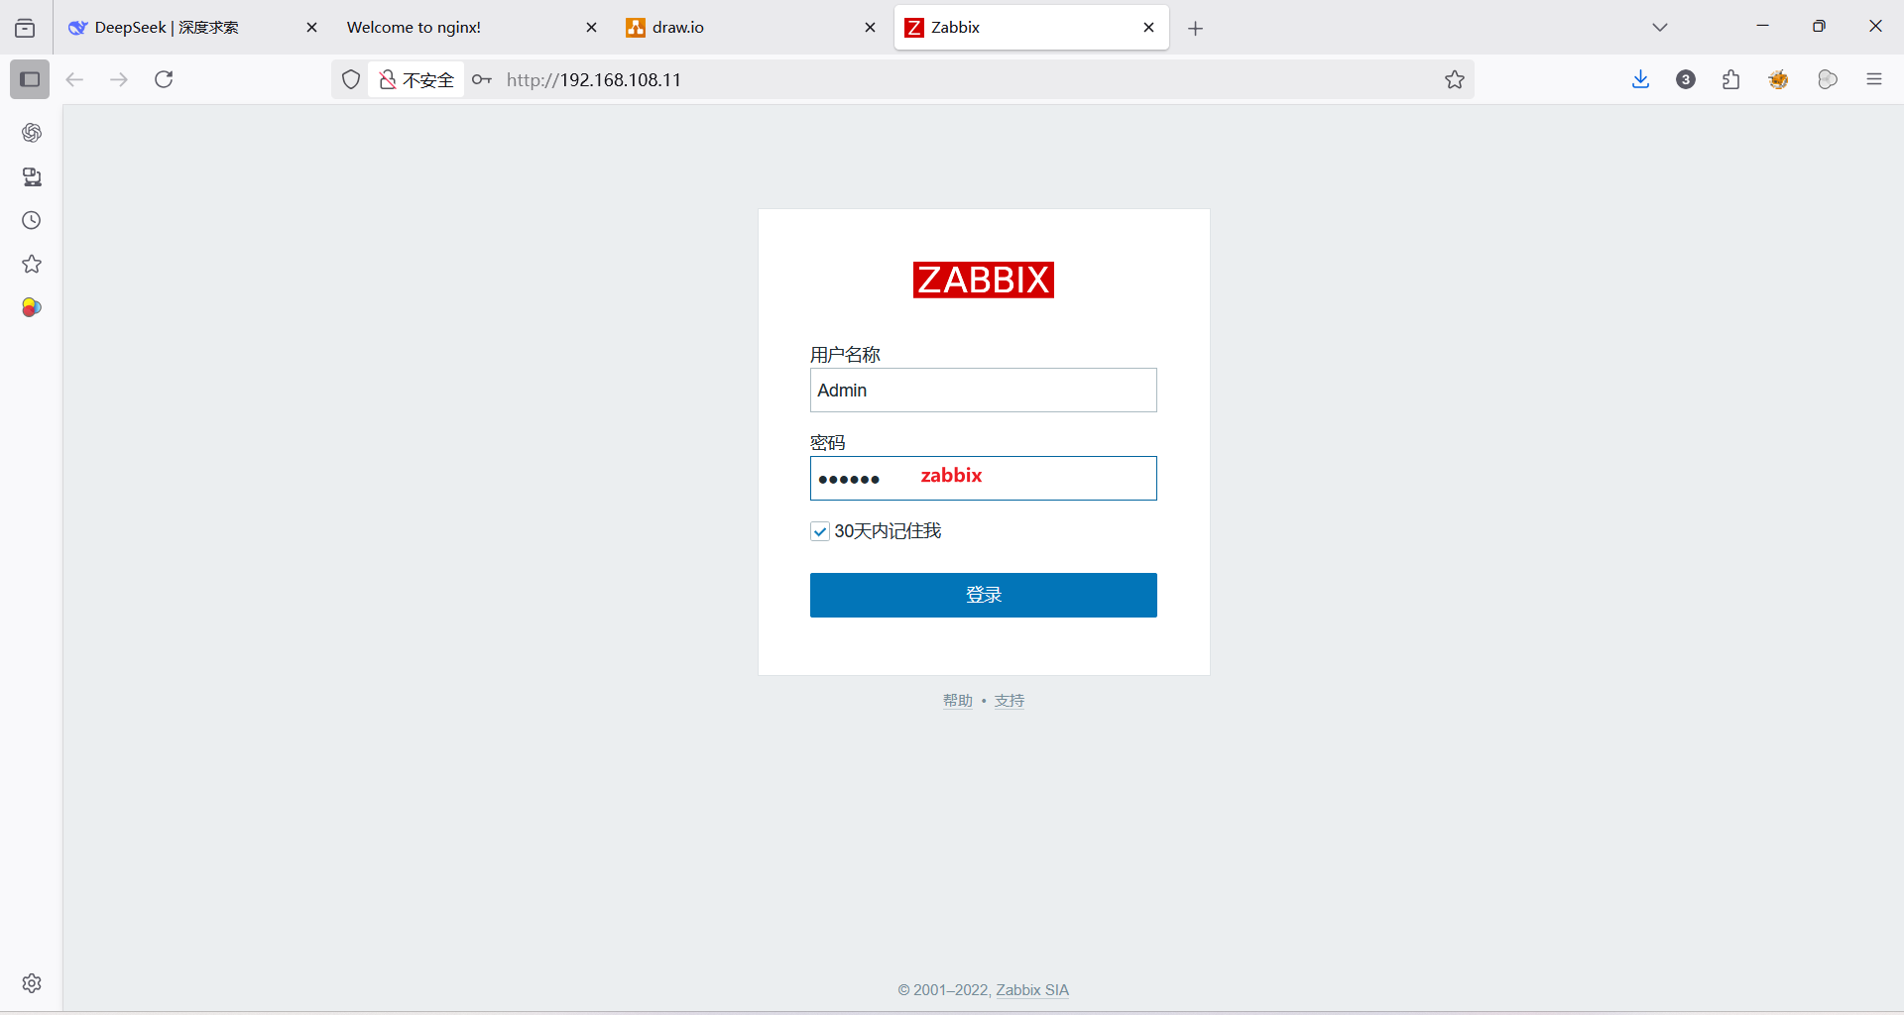
Task: Close the Zabbix tab
Action: click(x=1148, y=28)
